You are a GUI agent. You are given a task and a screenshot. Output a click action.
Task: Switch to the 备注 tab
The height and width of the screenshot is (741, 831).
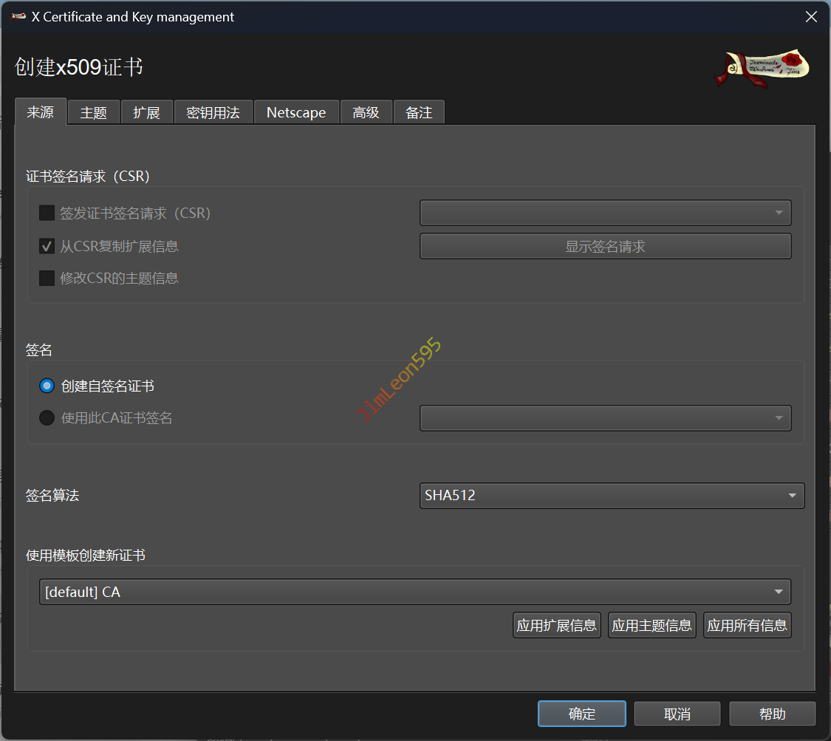click(419, 113)
